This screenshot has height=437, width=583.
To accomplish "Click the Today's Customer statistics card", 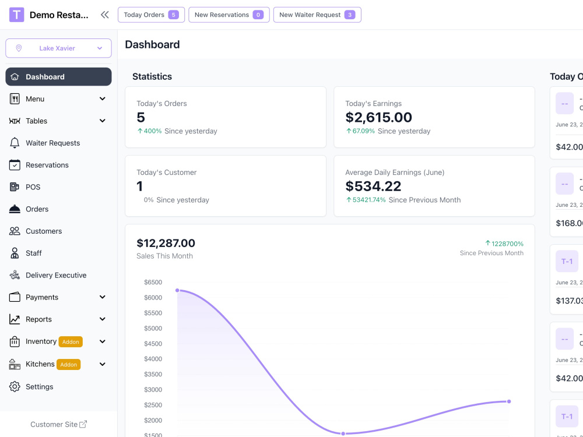I will [x=226, y=186].
